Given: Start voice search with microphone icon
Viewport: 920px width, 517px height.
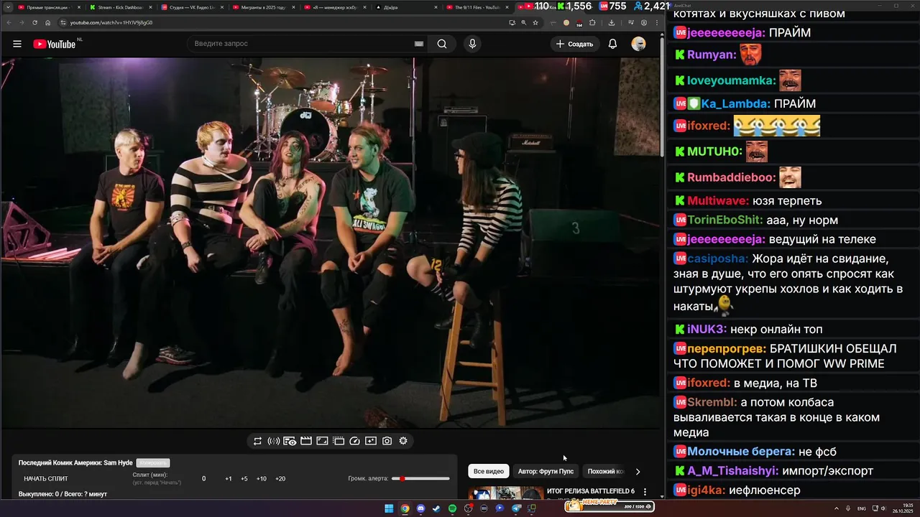Looking at the screenshot, I should tap(472, 44).
